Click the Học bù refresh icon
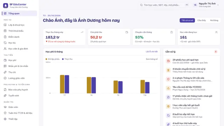Viewport: 224px width, 126px height. click(x=5, y=43)
